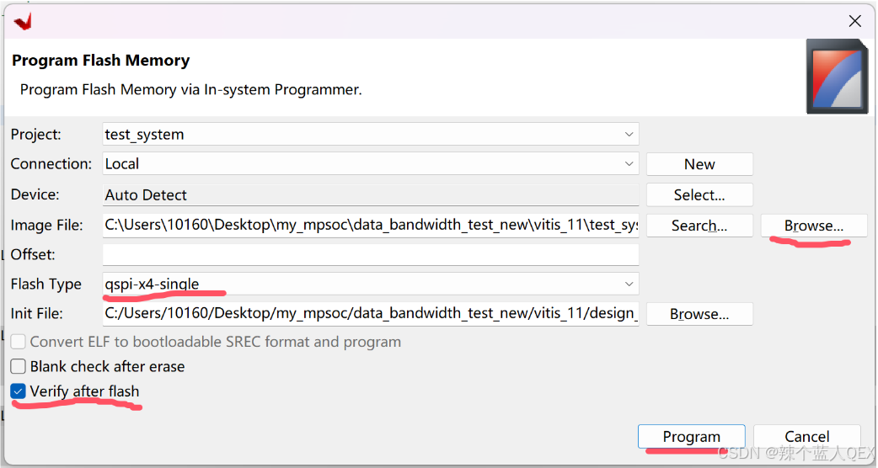
Task: Click the Program Flash Memory heading text
Action: coord(101,61)
